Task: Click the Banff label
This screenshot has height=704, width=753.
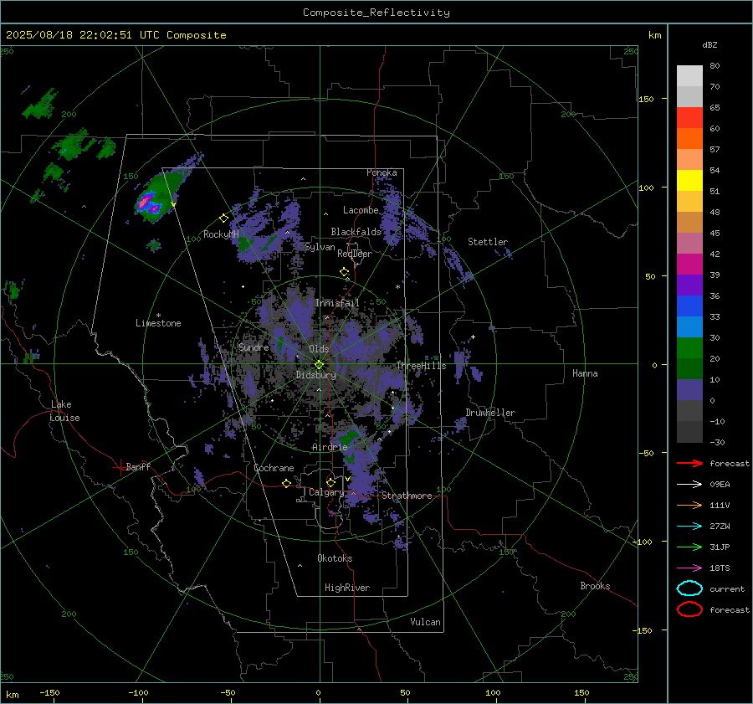Action: [x=138, y=466]
